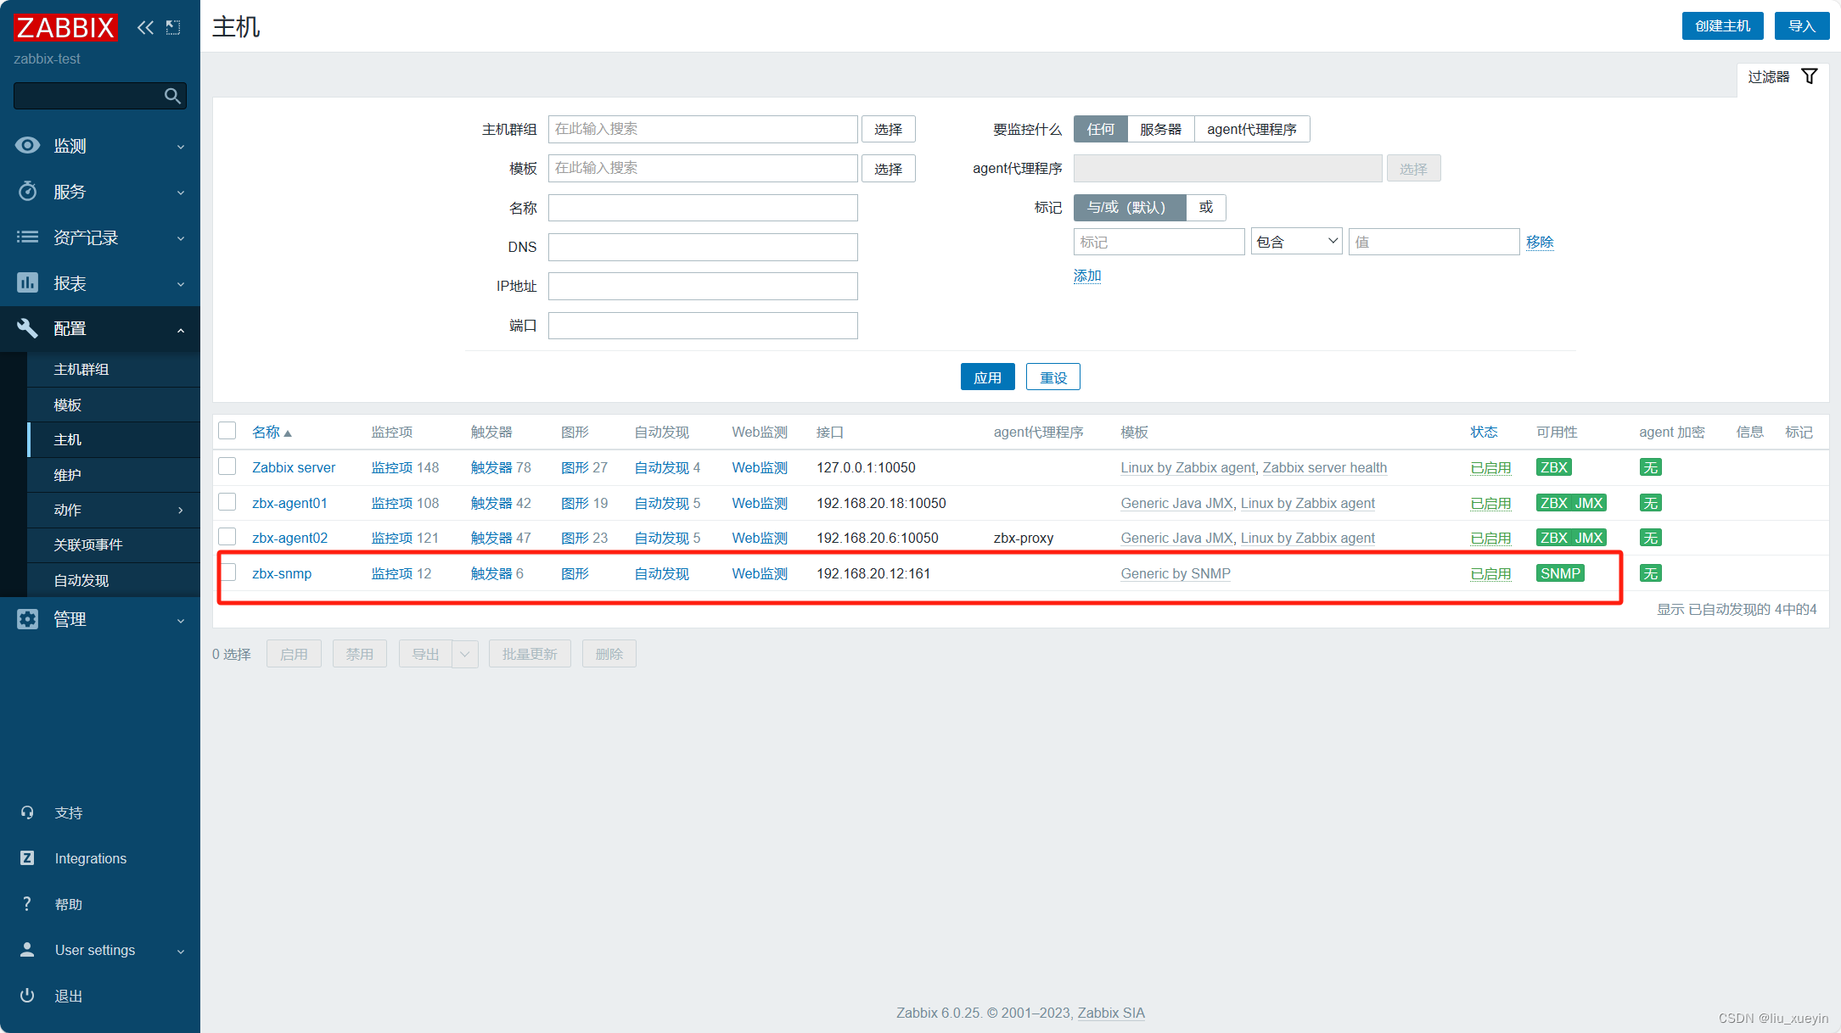This screenshot has height=1033, width=1841.
Task: Click the gear icon for 管理
Action: [x=27, y=619]
